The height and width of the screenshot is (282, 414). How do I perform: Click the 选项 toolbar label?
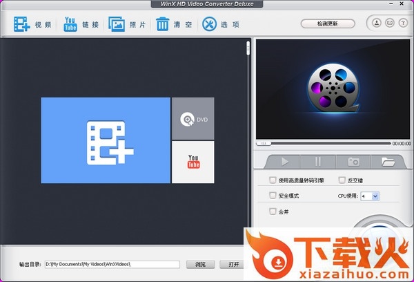pos(230,25)
